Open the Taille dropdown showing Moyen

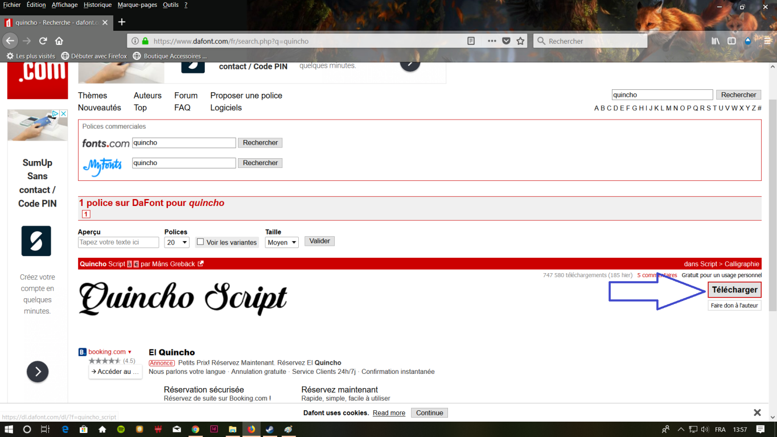tap(282, 242)
